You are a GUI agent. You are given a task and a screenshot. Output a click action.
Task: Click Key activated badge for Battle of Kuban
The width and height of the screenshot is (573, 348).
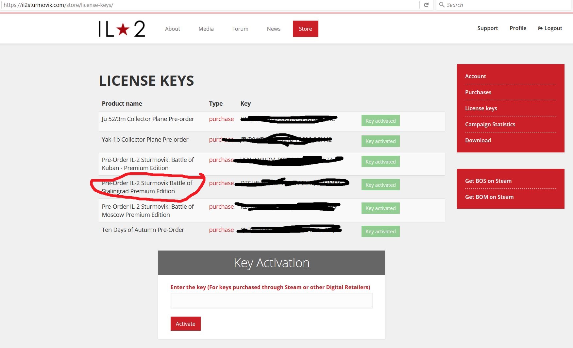tap(380, 162)
